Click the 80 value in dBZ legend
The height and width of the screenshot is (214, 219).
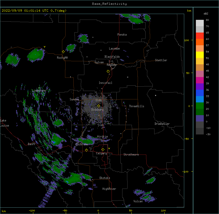207,20
